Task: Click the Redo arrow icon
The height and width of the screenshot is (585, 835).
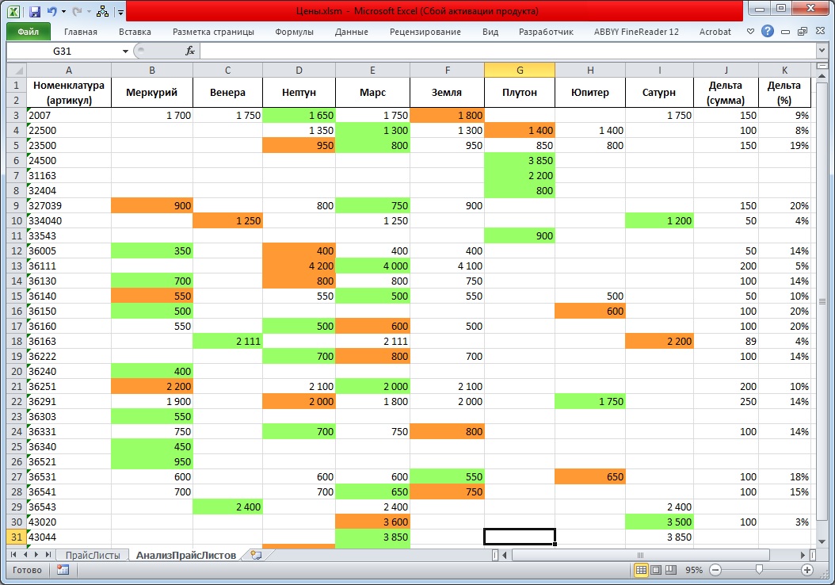Action: coord(77,11)
